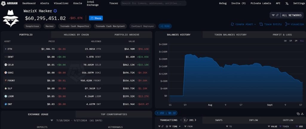Switch to Token Balances History tab
The image size is (306, 129).
pos(230,35)
